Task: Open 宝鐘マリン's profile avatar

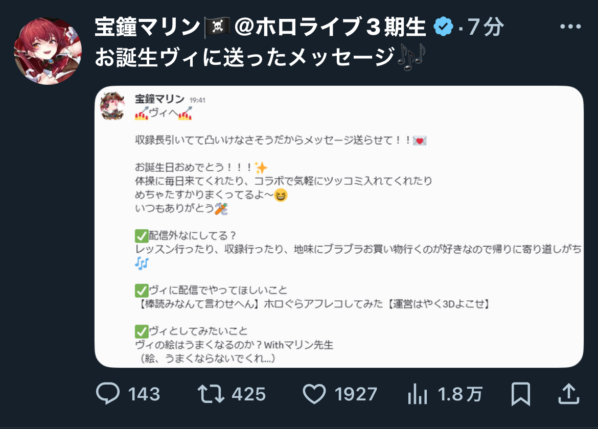Action: pyautogui.click(x=48, y=51)
